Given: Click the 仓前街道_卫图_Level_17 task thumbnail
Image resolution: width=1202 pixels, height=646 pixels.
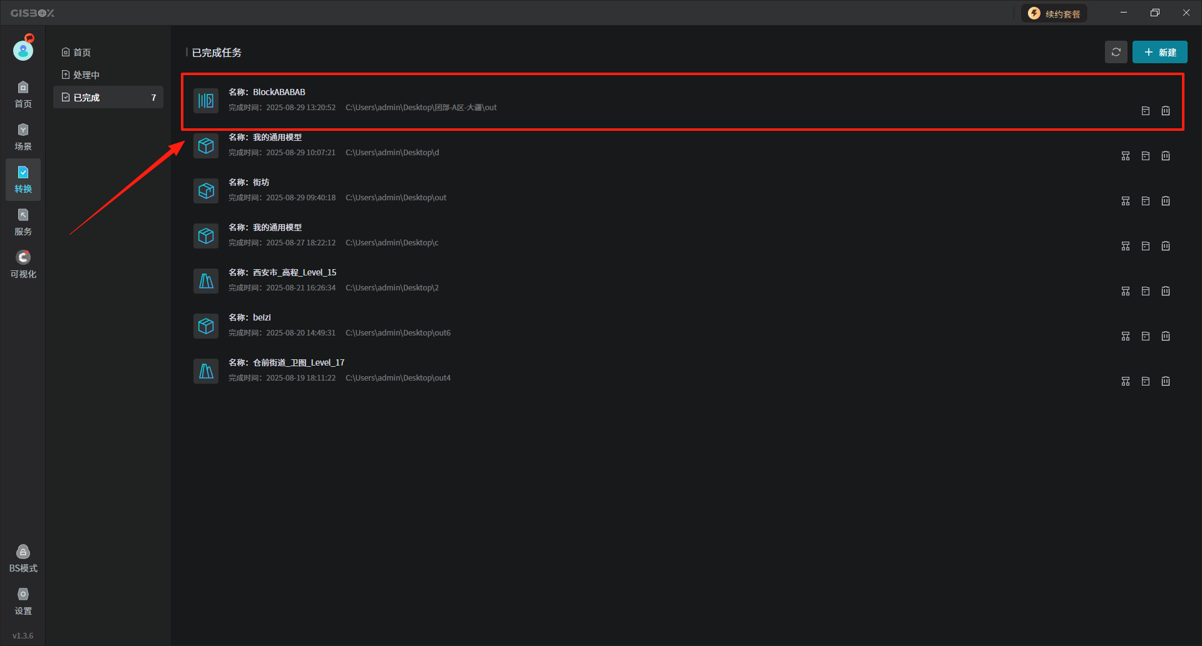Looking at the screenshot, I should [x=206, y=371].
